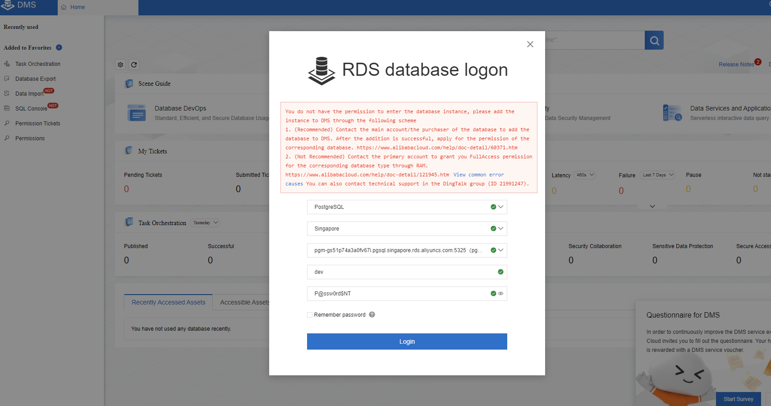Image resolution: width=771 pixels, height=406 pixels.
Task: Click the Remember password help icon
Action: pyautogui.click(x=372, y=315)
